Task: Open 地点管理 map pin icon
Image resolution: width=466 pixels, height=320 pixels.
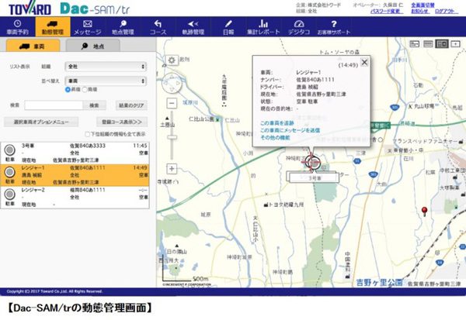Action: (120, 27)
